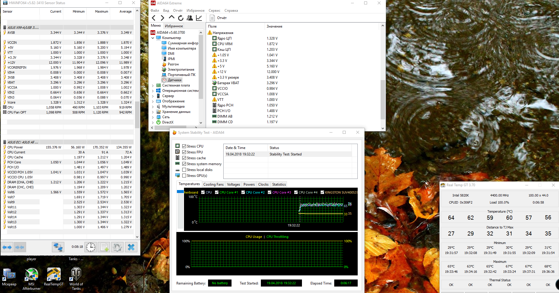This screenshot has height=293, width=559.
Task: Switch to Statistics tab
Action: (x=279, y=184)
